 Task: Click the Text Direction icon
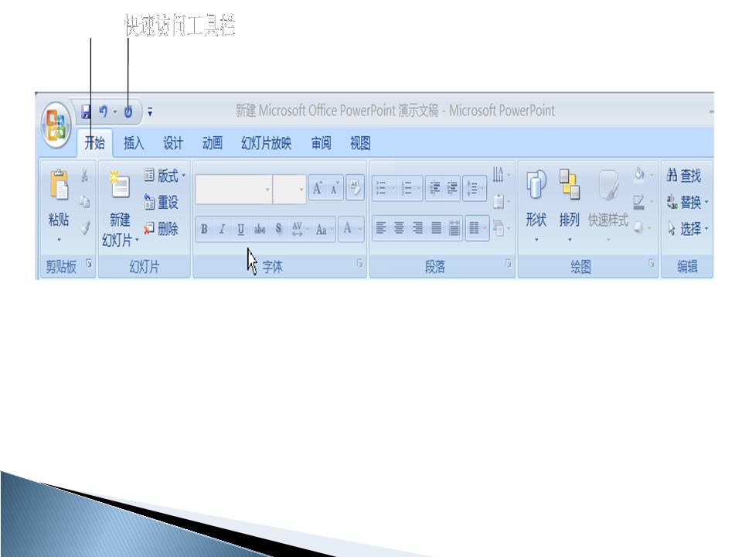click(x=498, y=175)
